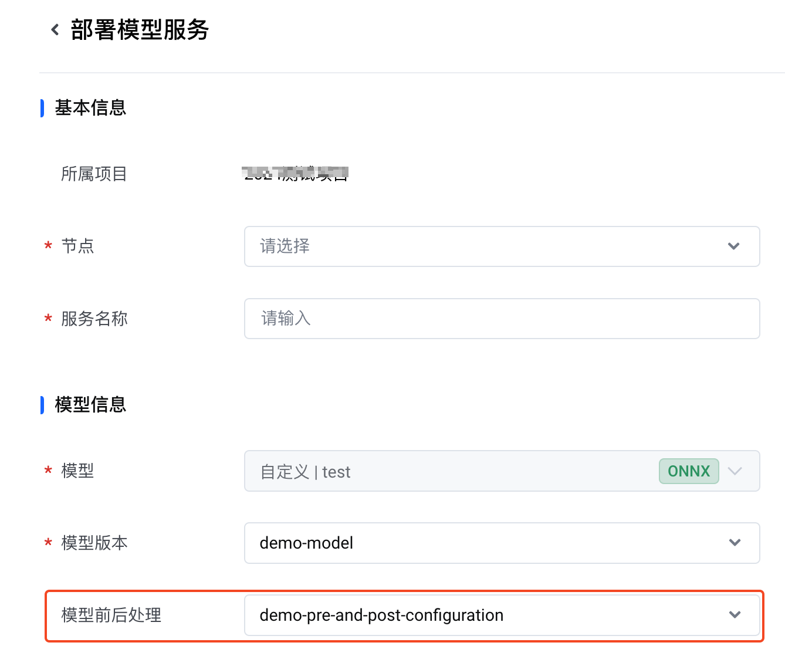Click the chevron arrow in 模型前后处理 field
The image size is (785, 656).
pyautogui.click(x=735, y=615)
